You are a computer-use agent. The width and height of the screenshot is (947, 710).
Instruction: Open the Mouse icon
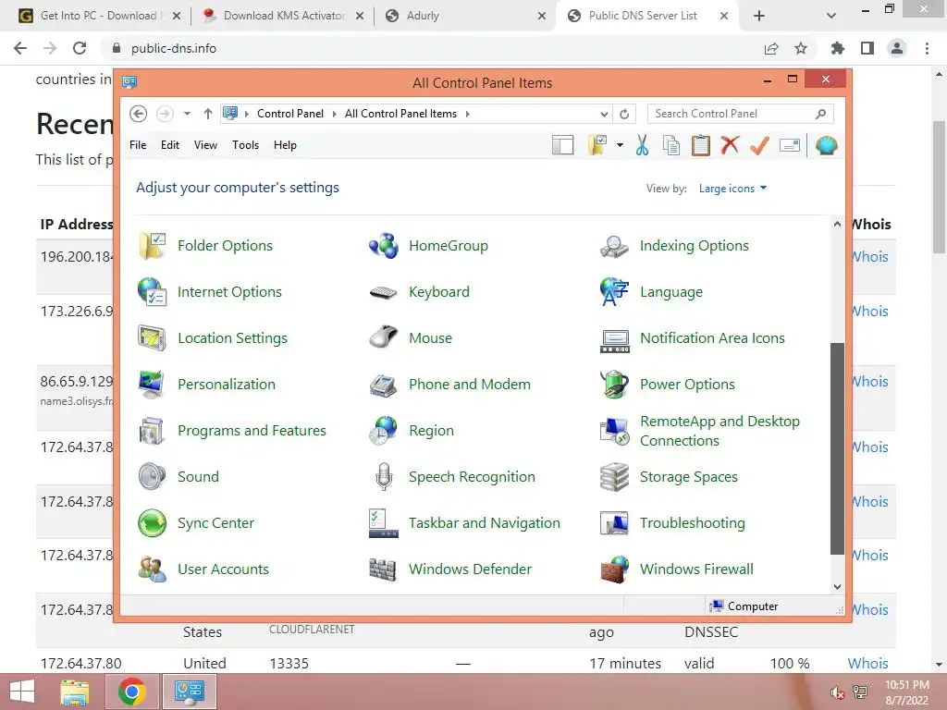coord(384,338)
